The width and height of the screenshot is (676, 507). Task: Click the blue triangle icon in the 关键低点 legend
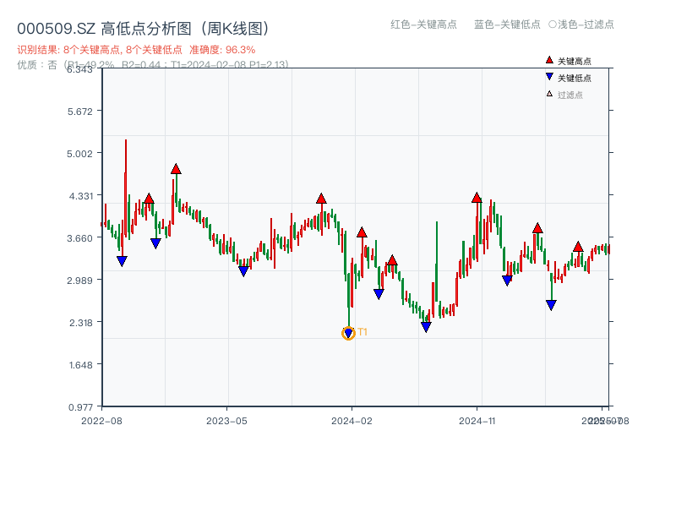(x=549, y=77)
